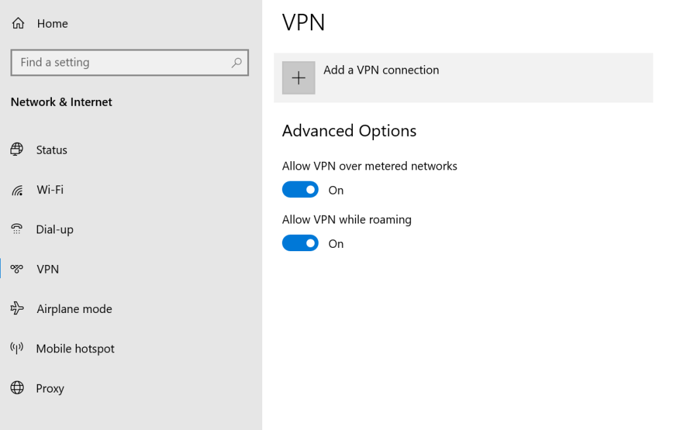Click the Status globe icon
This screenshot has height=430, width=673.
[17, 150]
